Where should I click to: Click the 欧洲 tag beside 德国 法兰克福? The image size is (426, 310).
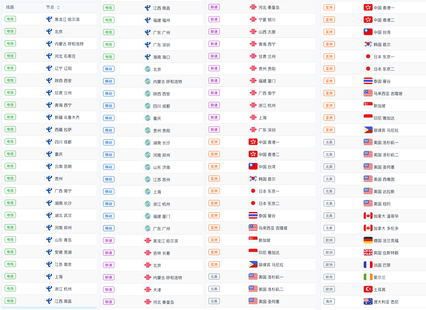pyautogui.click(x=329, y=240)
